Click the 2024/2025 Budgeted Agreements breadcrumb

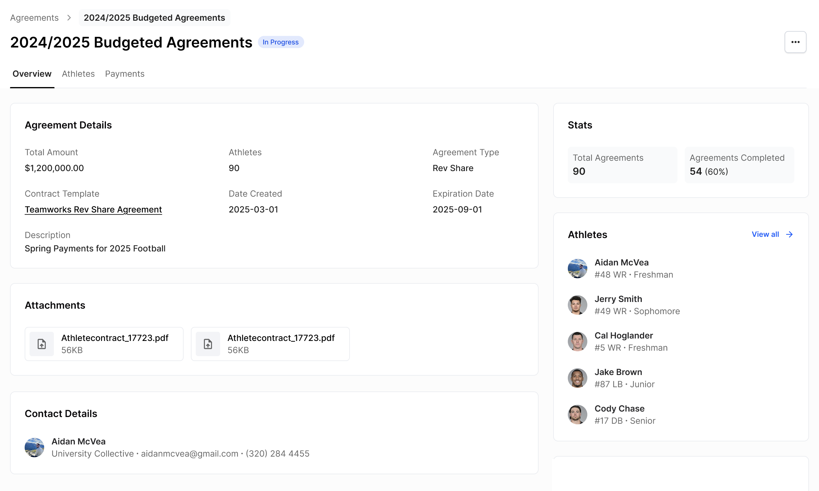tap(154, 18)
